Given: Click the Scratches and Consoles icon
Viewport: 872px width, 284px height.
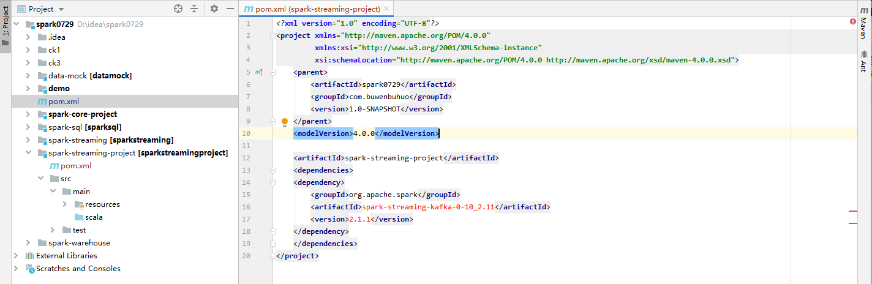Looking at the screenshot, I should (29, 268).
